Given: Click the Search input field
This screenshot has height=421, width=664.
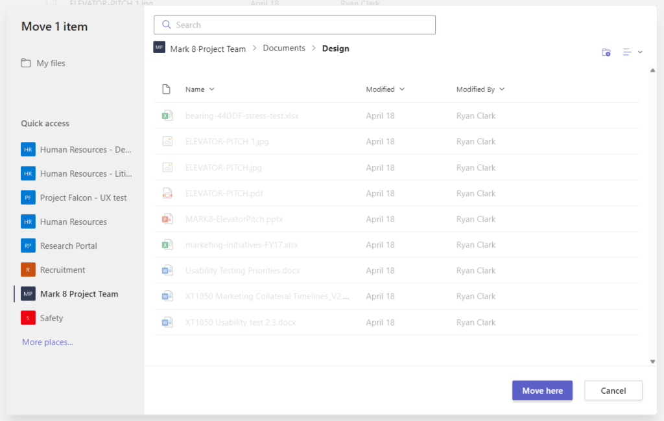Looking at the screenshot, I should click(294, 25).
